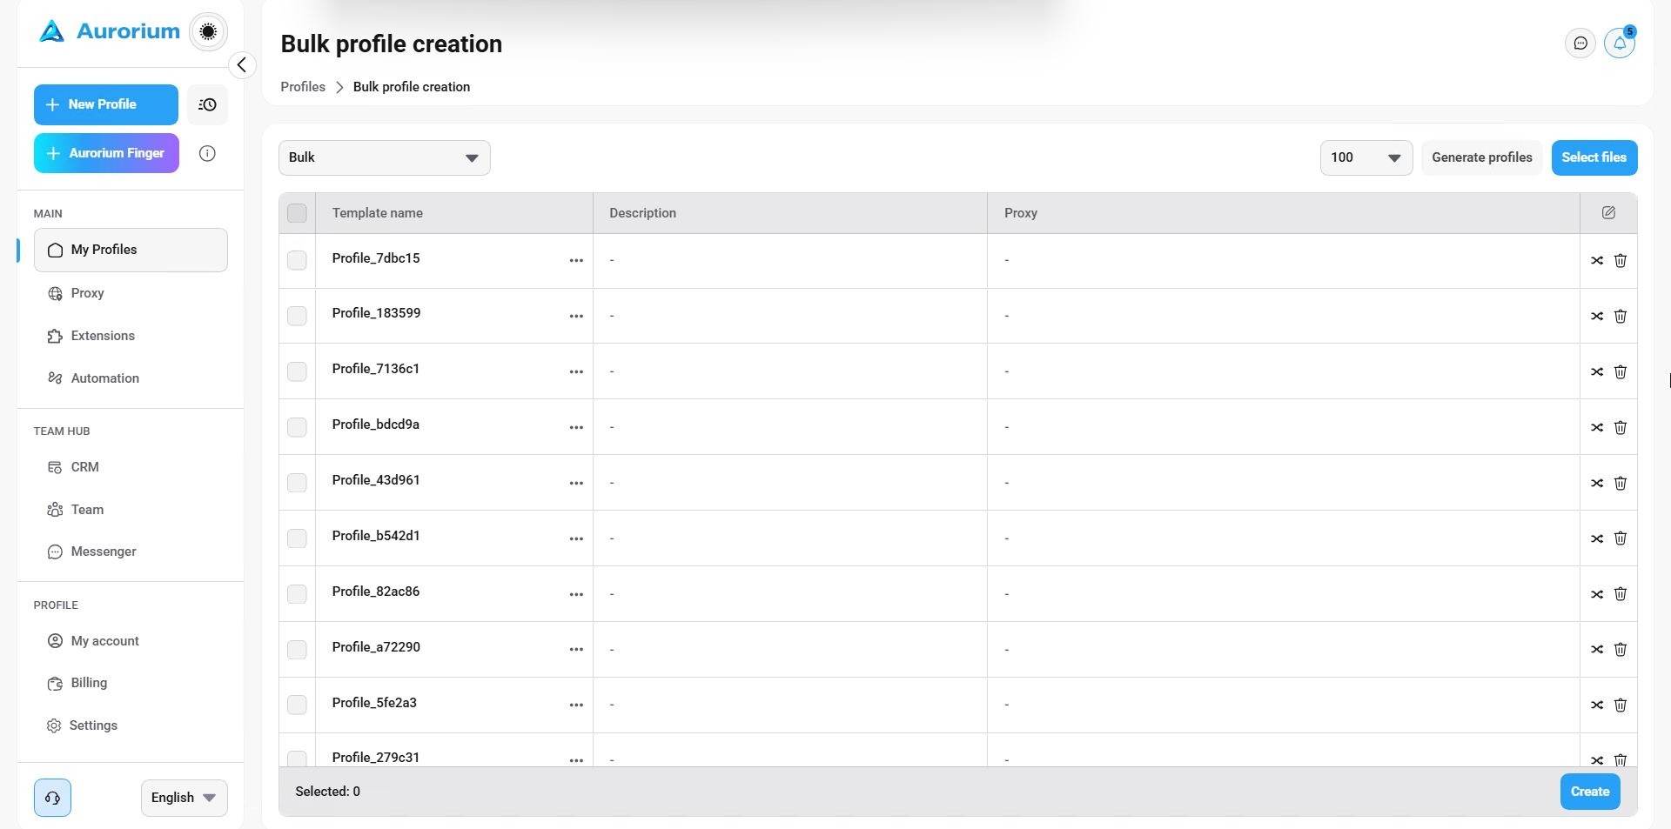This screenshot has width=1671, height=829.
Task: Shuffle fingerprint for Profile_7dbc15
Action: coord(1597,260)
